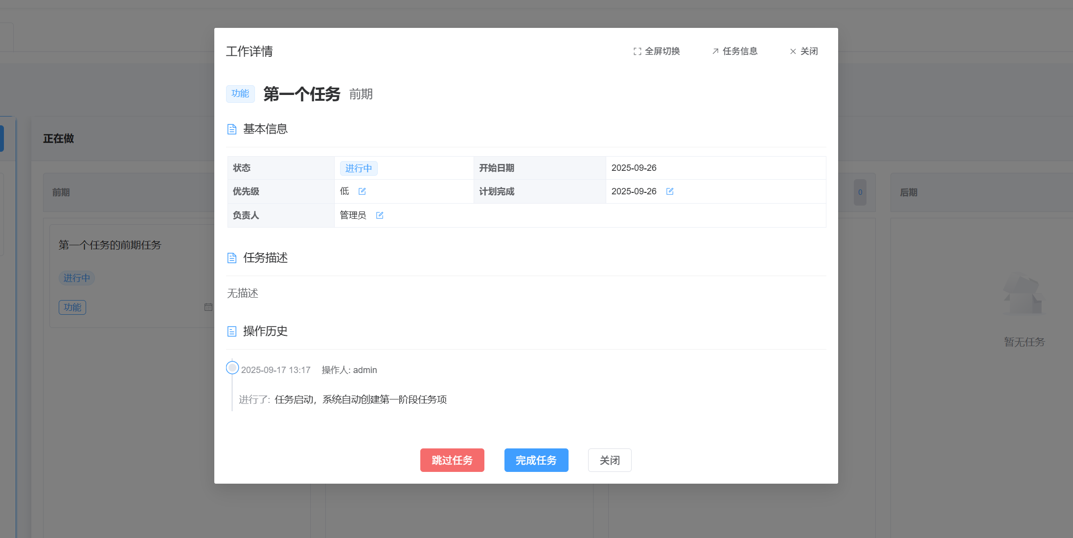Click the 第一个任务的前期任务 card title
This screenshot has height=538, width=1073.
click(110, 245)
